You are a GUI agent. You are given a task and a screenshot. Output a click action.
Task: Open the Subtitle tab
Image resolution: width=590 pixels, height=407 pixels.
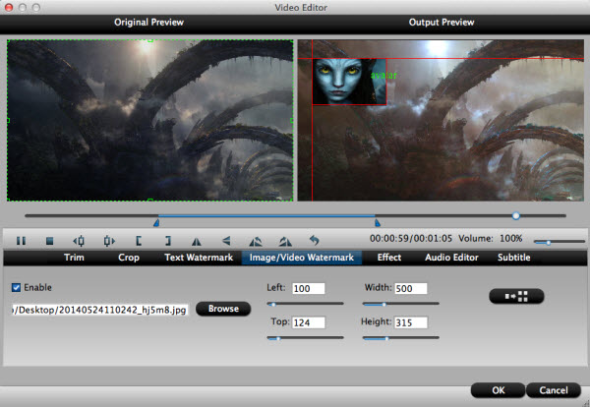pyautogui.click(x=513, y=258)
